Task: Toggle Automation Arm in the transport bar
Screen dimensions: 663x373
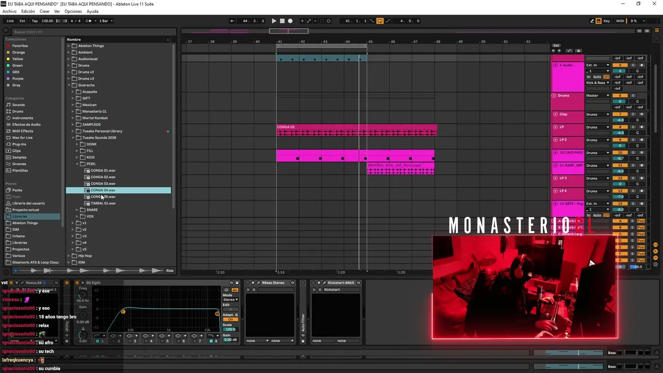Action: (309, 21)
